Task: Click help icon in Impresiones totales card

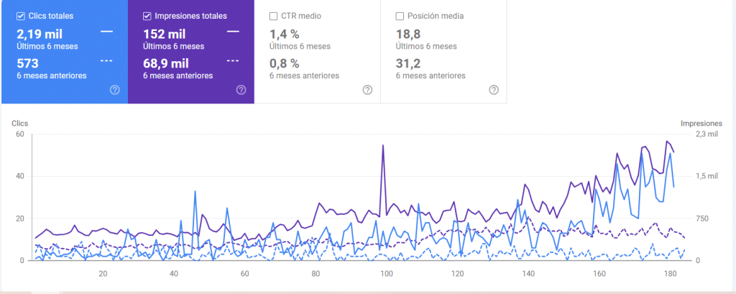Action: tap(241, 90)
